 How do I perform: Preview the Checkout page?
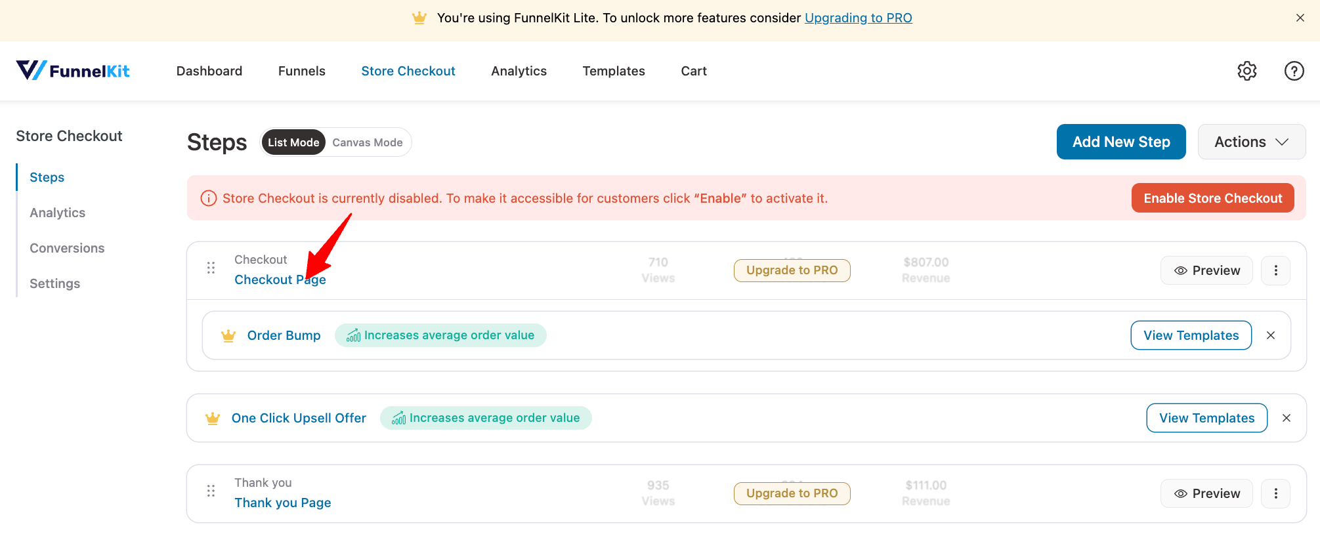tap(1206, 270)
